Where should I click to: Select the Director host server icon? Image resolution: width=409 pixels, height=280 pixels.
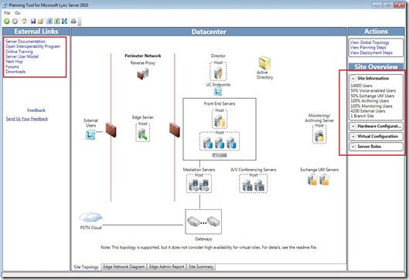[x=218, y=73]
